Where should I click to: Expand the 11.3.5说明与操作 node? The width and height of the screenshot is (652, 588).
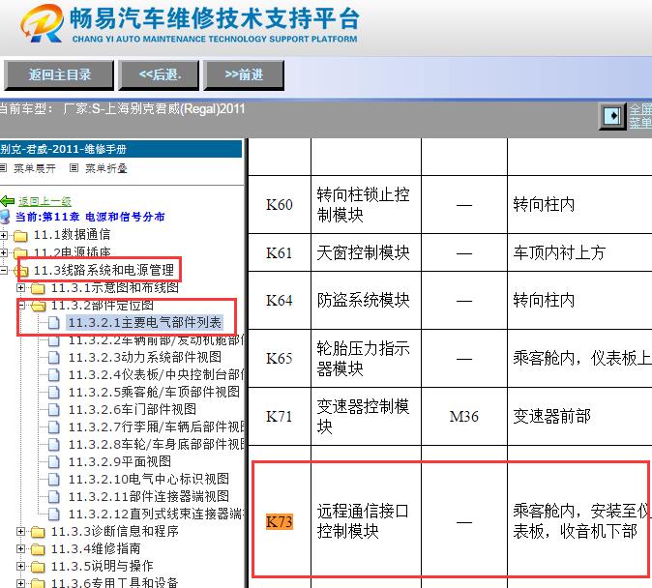20,567
